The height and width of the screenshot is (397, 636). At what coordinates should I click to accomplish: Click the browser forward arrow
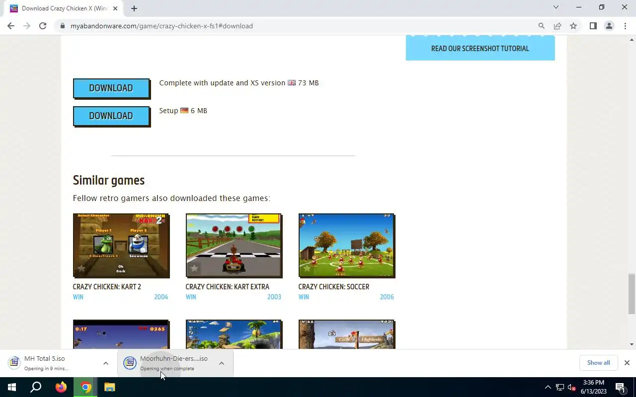pyautogui.click(x=27, y=26)
